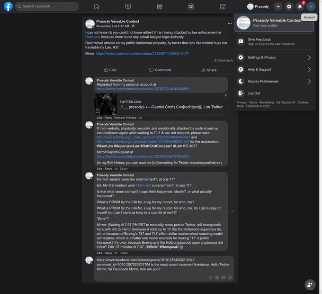Click Remove Preview on first comment

coord(125,118)
